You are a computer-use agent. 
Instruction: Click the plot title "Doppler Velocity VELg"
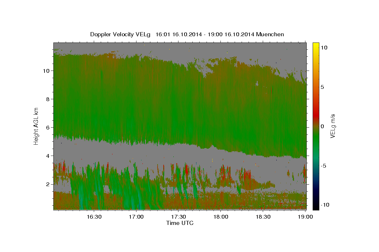coord(120,34)
